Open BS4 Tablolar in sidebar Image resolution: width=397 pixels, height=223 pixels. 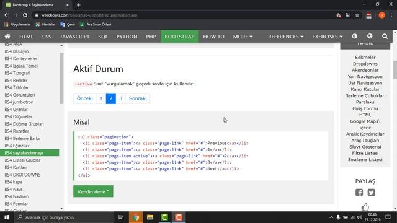click(17, 88)
